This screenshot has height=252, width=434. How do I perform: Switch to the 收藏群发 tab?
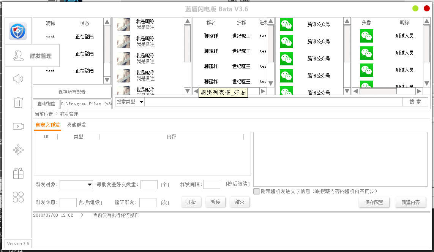coord(76,125)
